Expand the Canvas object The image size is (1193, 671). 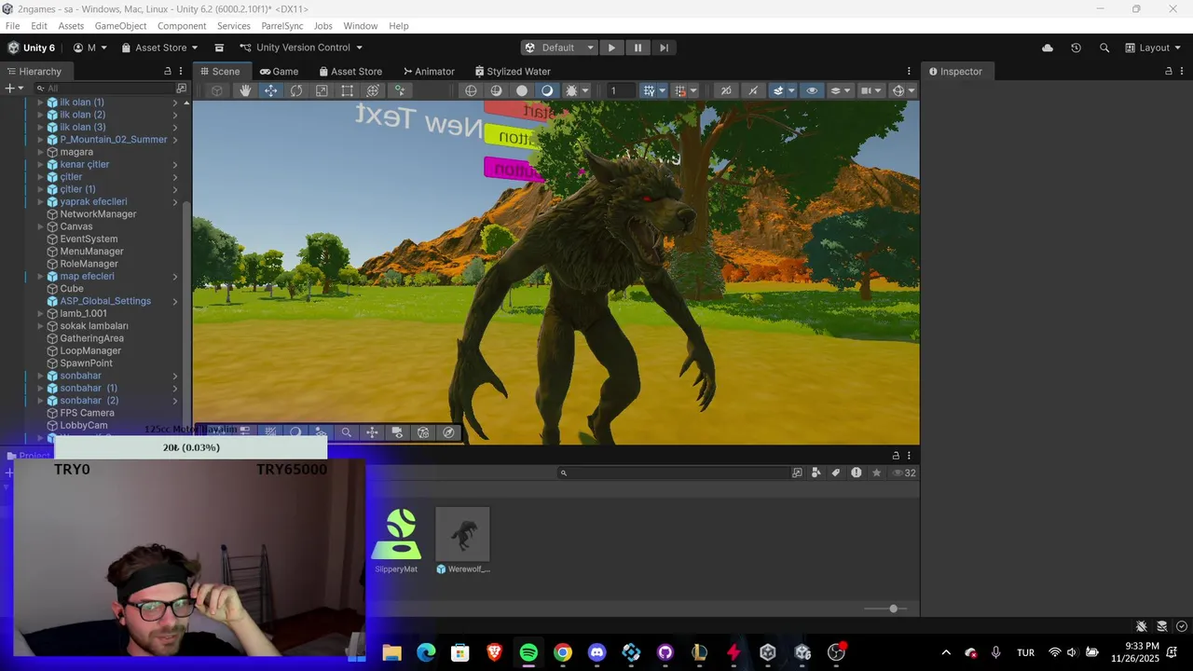pos(40,226)
